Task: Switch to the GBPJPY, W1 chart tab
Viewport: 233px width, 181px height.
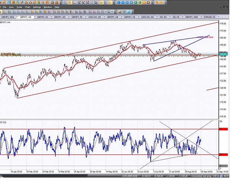Action: (x=60, y=17)
